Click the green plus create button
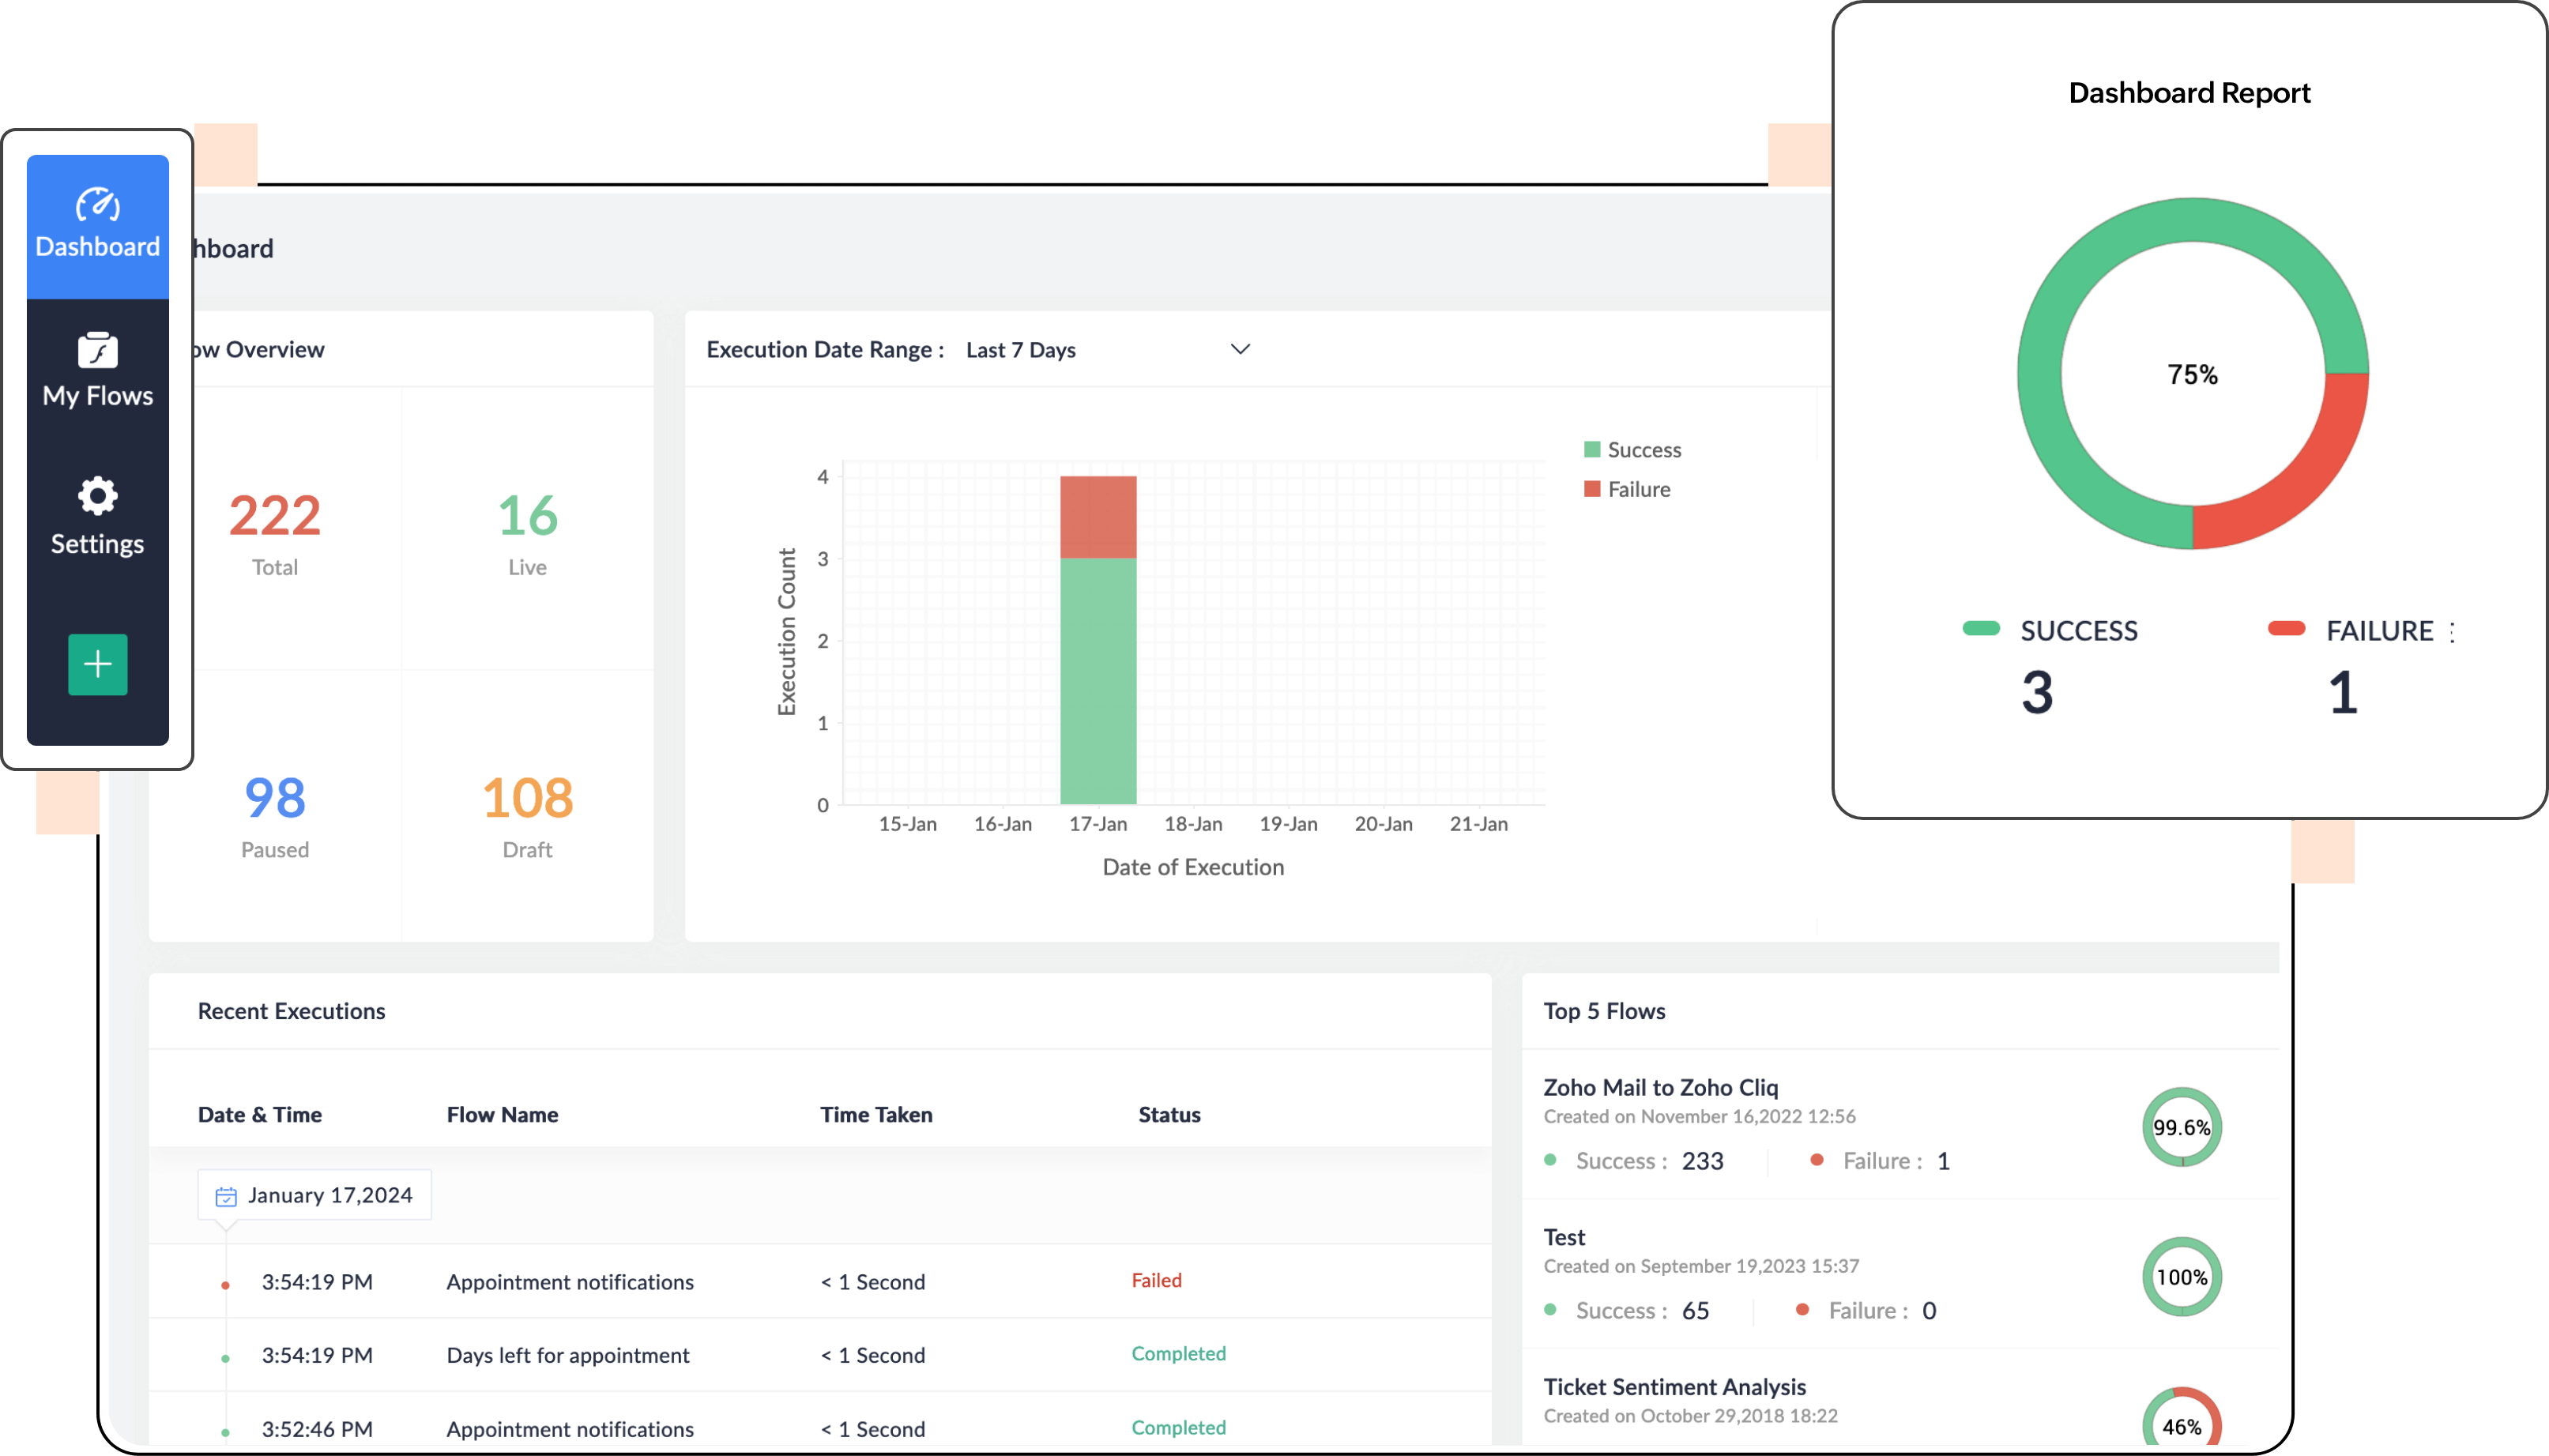 98,664
